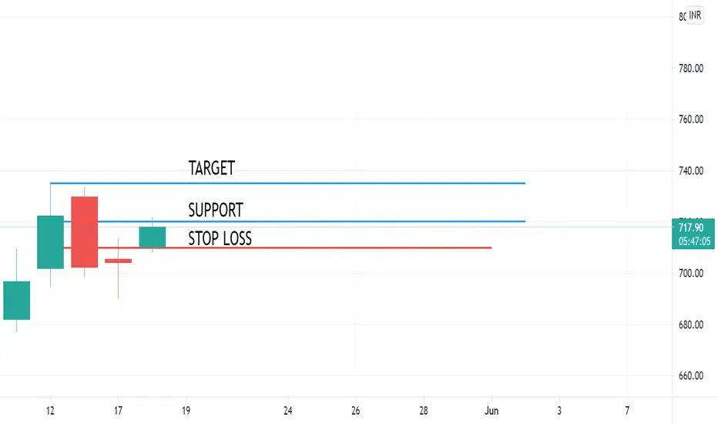Click the 12 date on time axis
The height and width of the screenshot is (424, 718).
pyautogui.click(x=50, y=411)
